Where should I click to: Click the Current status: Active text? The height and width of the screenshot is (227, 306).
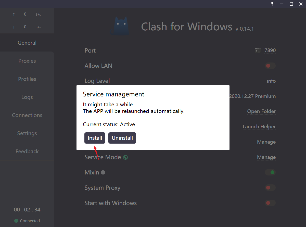pyautogui.click(x=109, y=124)
